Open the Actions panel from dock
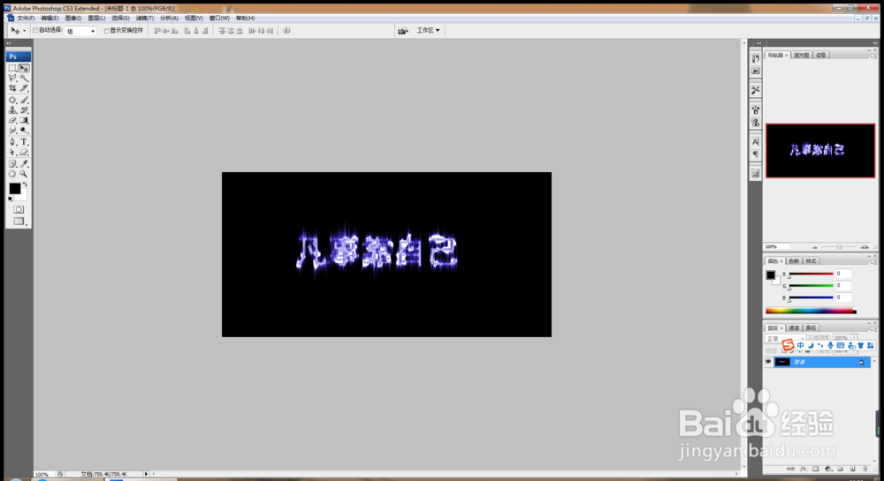Viewport: 884px width, 481px height. (756, 71)
